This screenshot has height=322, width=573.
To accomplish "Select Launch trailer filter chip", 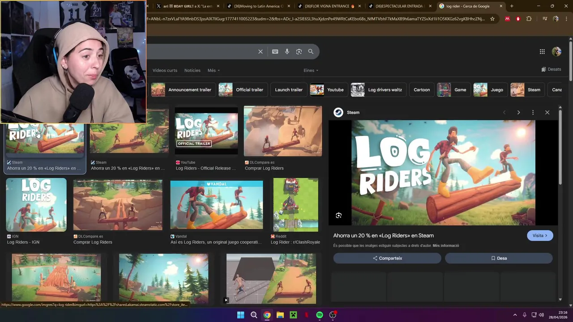I will (x=289, y=89).
